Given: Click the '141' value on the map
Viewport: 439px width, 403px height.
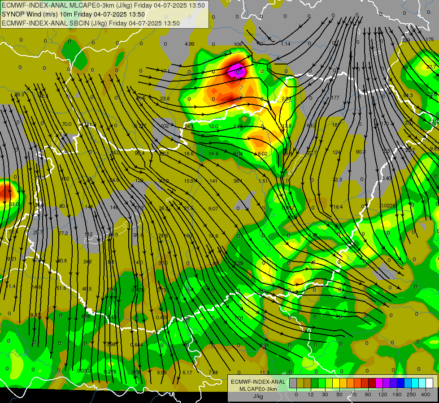Looking at the screenshot, I should tap(213, 181).
